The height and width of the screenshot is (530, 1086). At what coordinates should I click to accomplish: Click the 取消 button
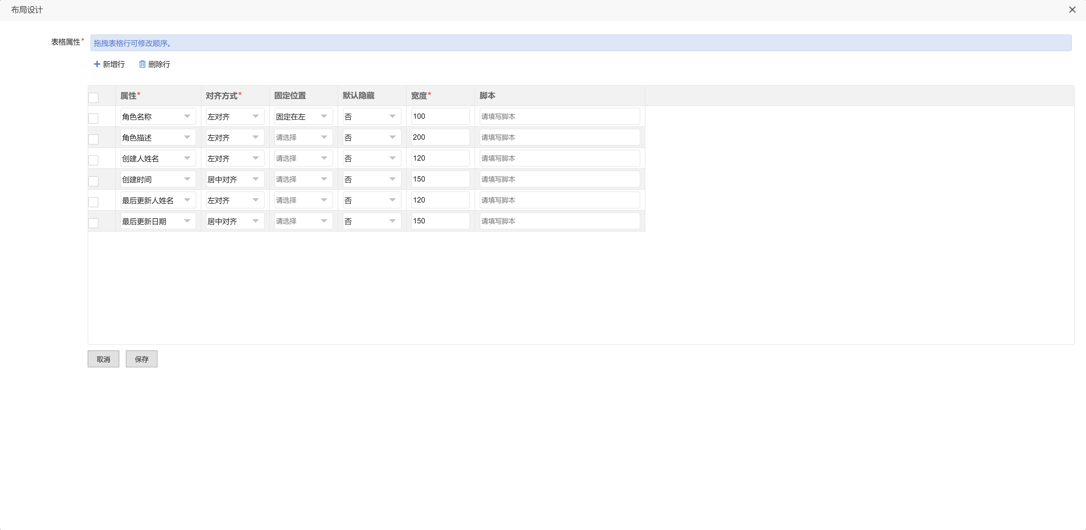(103, 359)
